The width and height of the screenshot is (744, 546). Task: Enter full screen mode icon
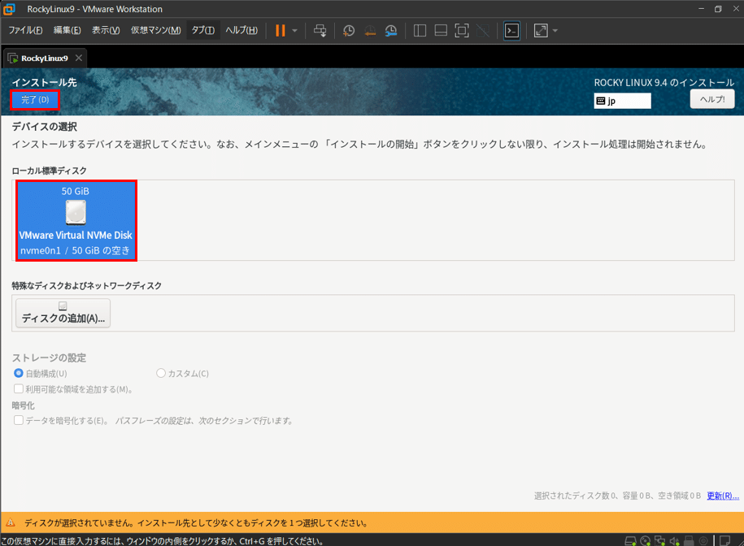coord(462,31)
